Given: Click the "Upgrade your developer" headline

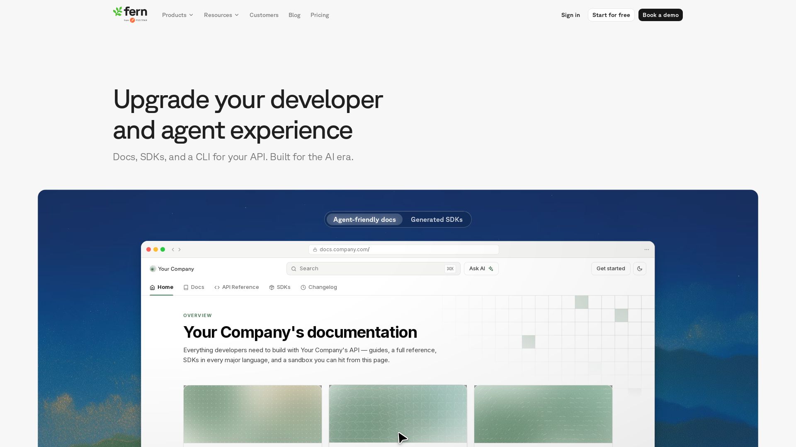Looking at the screenshot, I should (248, 99).
